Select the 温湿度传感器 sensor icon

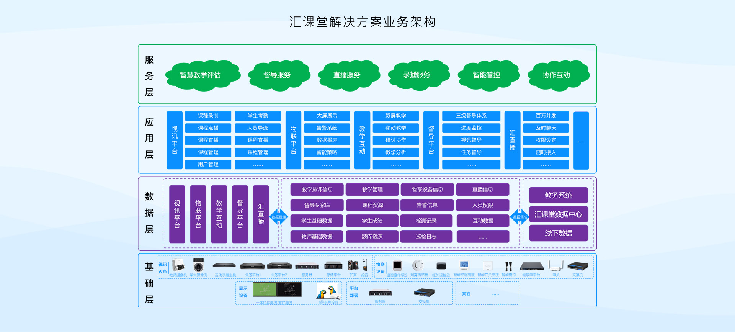[x=397, y=265]
